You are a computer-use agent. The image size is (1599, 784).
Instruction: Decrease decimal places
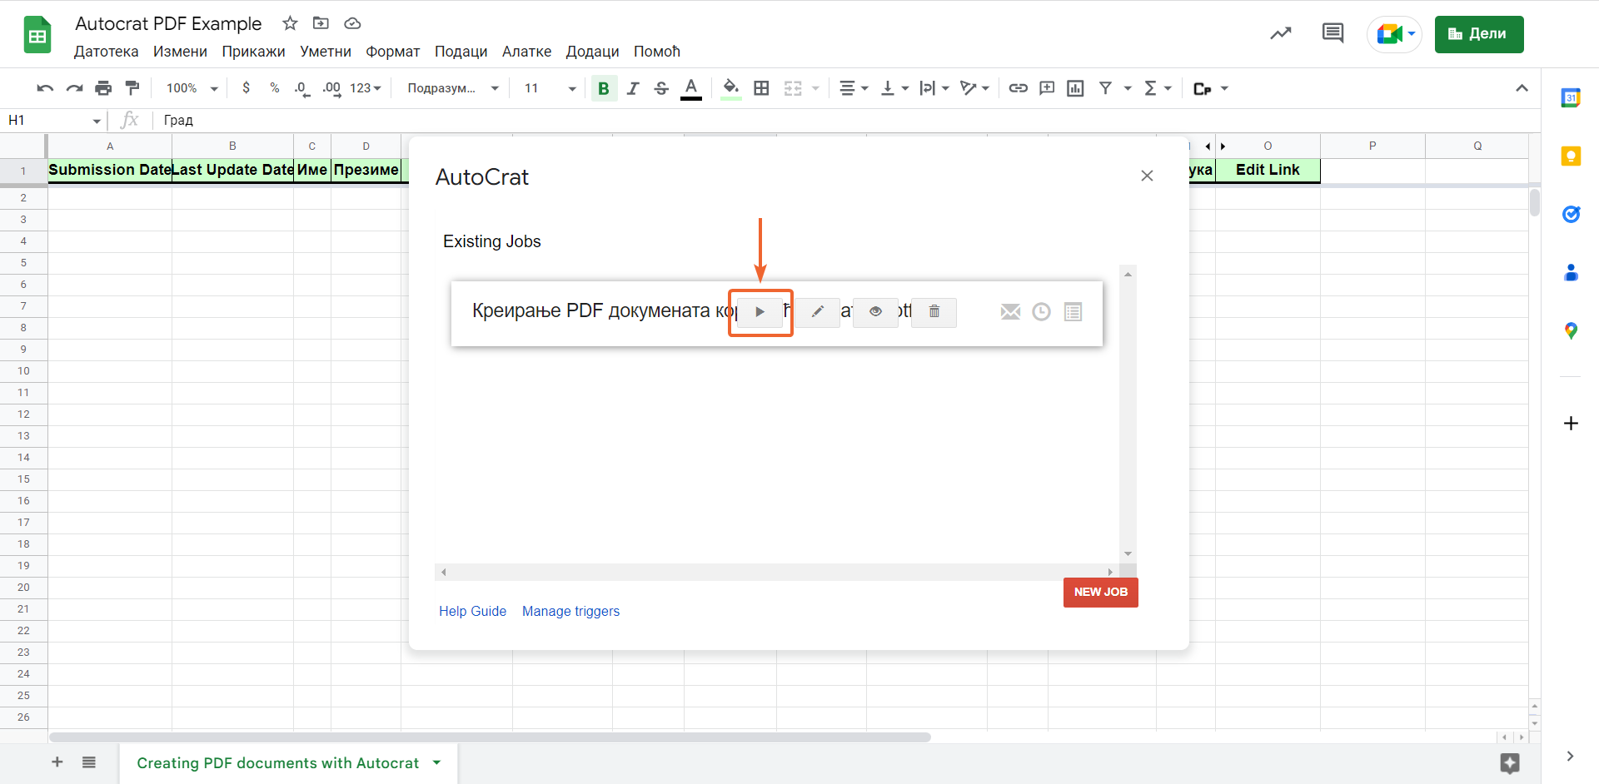(302, 88)
